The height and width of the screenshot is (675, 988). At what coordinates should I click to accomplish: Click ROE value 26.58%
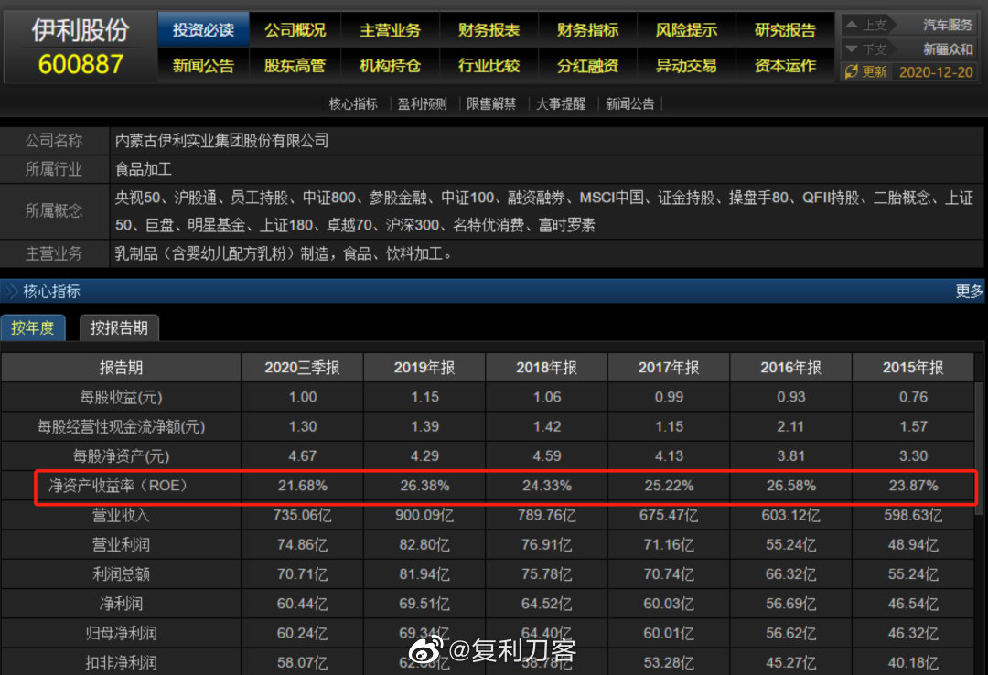(x=790, y=486)
